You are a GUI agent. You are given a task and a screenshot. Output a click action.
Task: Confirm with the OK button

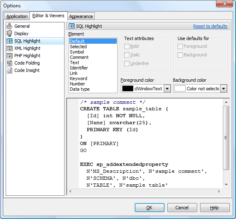coord(149,208)
